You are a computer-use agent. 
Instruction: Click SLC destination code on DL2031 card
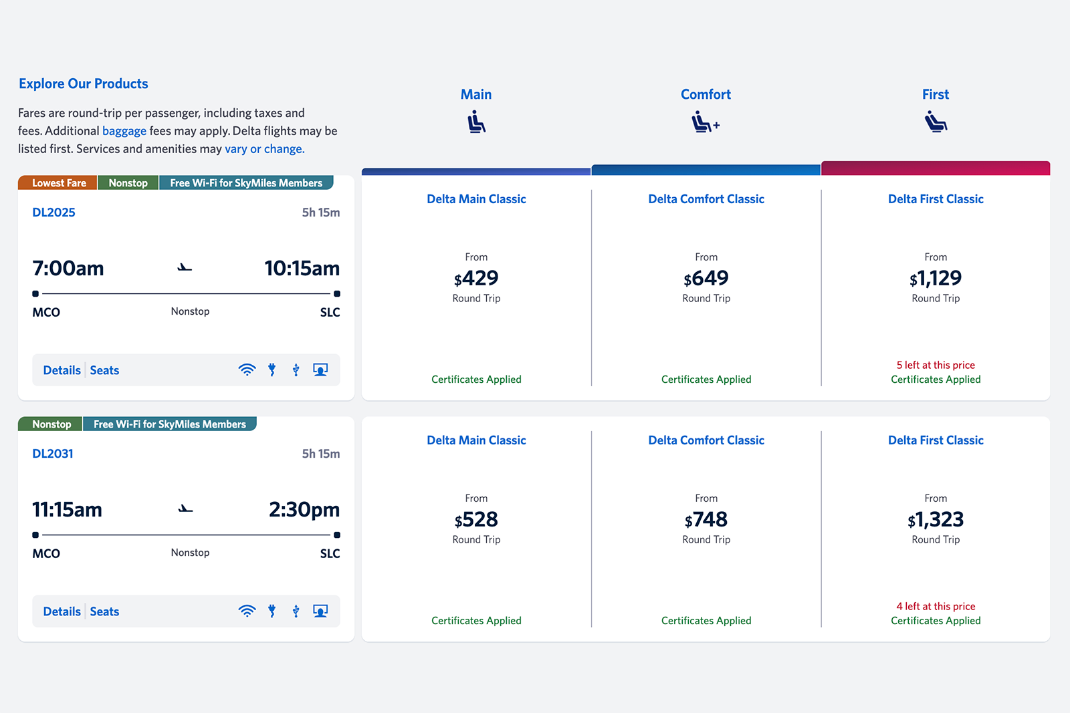coord(330,554)
